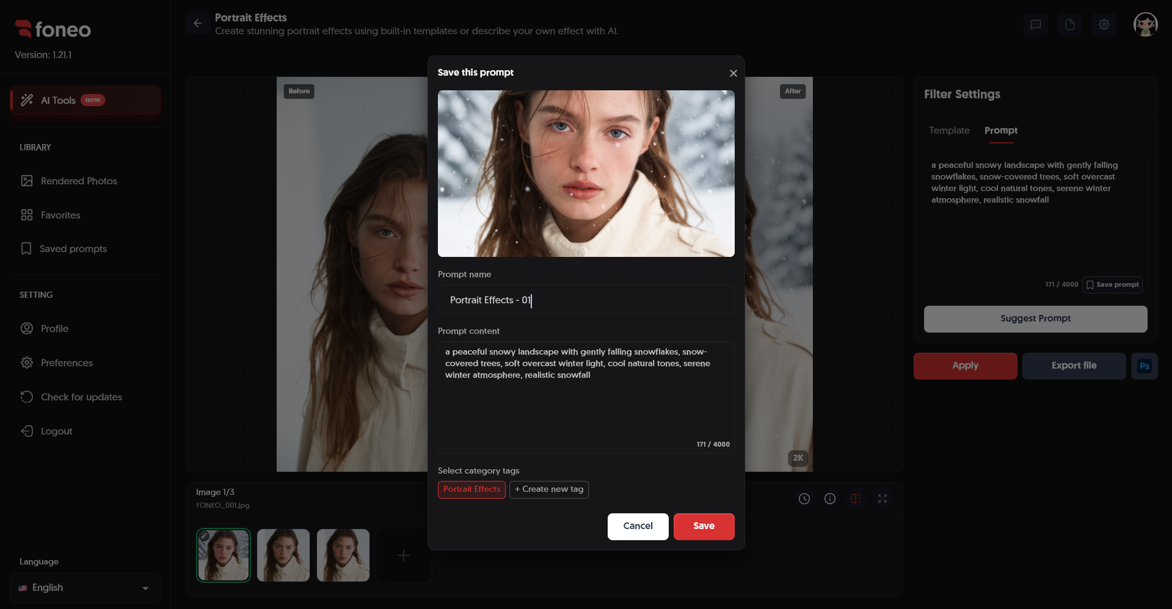Open Saved prompts list
Screen dimensions: 1172x609
click(x=86, y=249)
